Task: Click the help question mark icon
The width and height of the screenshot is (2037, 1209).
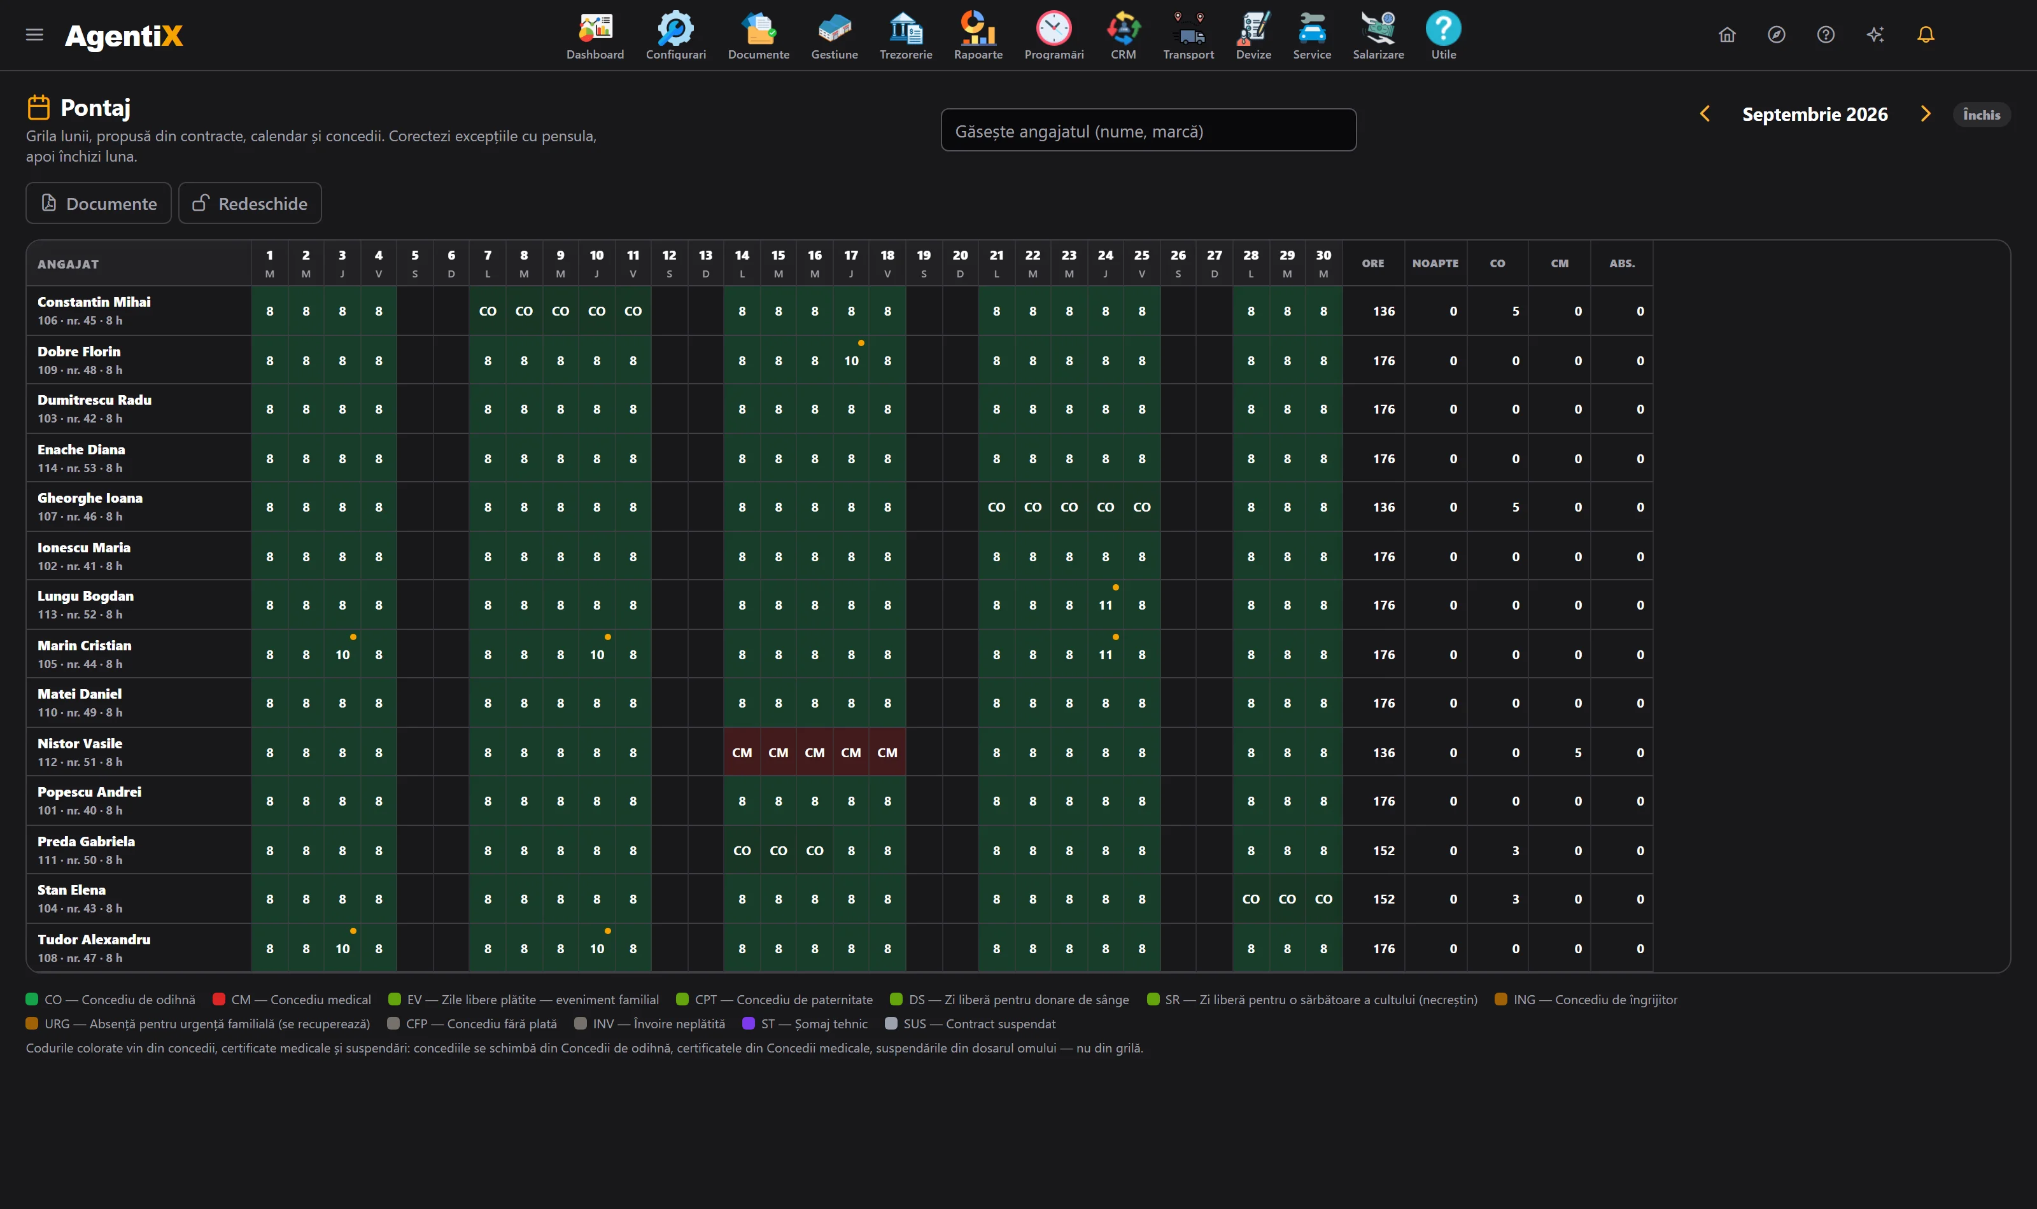Action: pos(1826,34)
